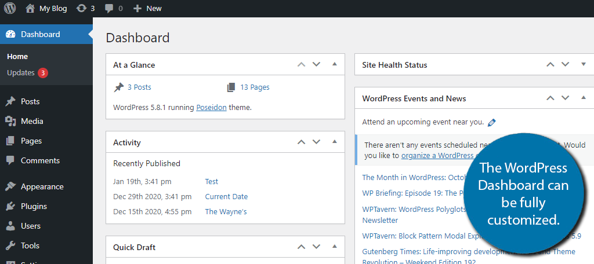Collapse the Activity panel
The width and height of the screenshot is (594, 264).
335,142
